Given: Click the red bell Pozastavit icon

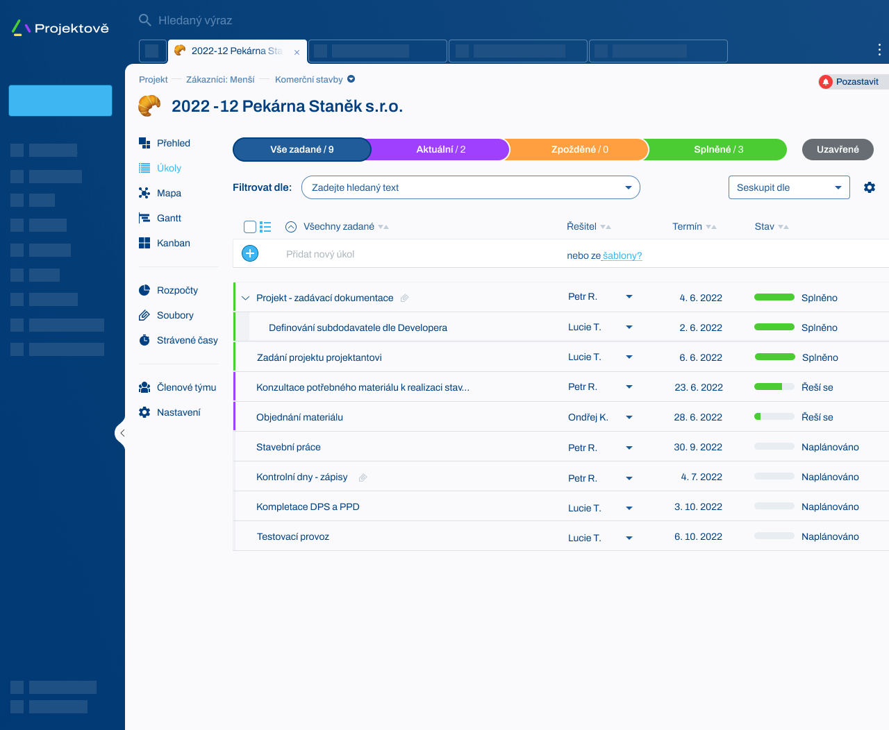Looking at the screenshot, I should 826,82.
